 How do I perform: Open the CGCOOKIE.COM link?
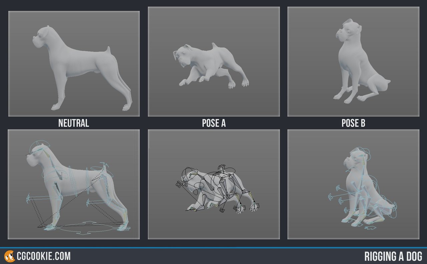[43, 256]
